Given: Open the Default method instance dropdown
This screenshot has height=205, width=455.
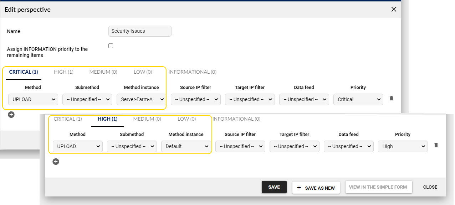Looking at the screenshot, I should click(186, 146).
